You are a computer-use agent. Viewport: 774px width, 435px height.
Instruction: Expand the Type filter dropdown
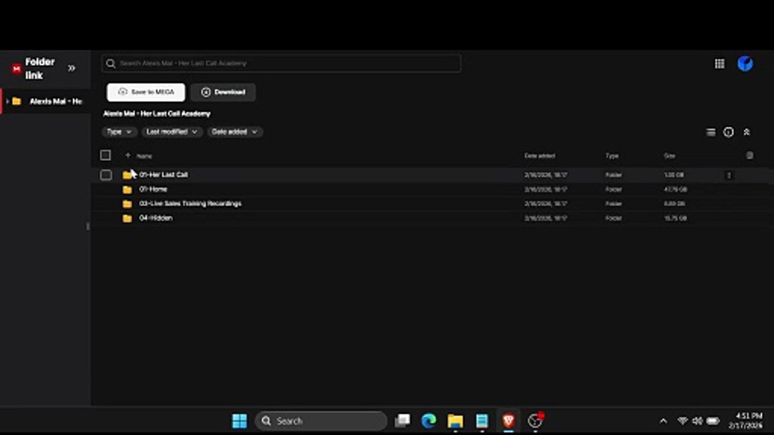tap(119, 132)
